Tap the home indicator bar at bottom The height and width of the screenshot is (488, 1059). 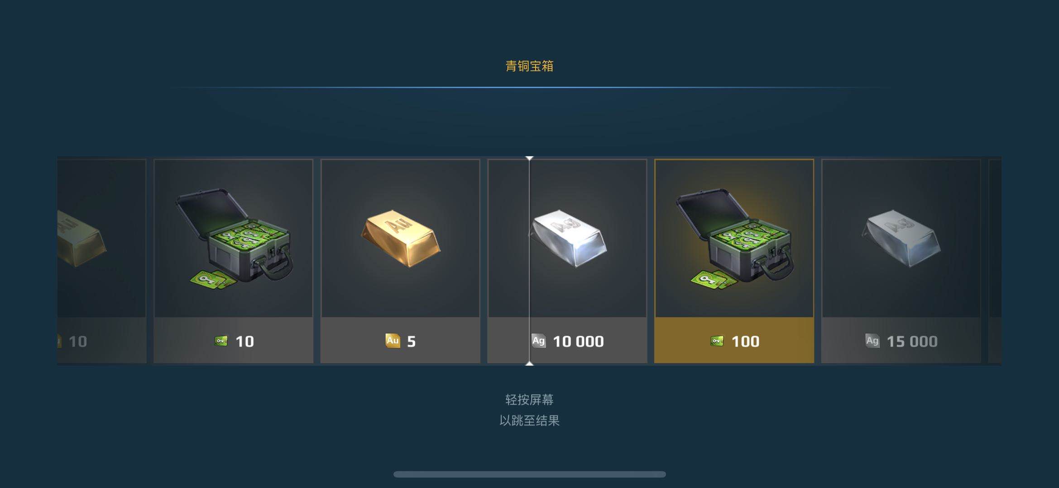tap(529, 474)
